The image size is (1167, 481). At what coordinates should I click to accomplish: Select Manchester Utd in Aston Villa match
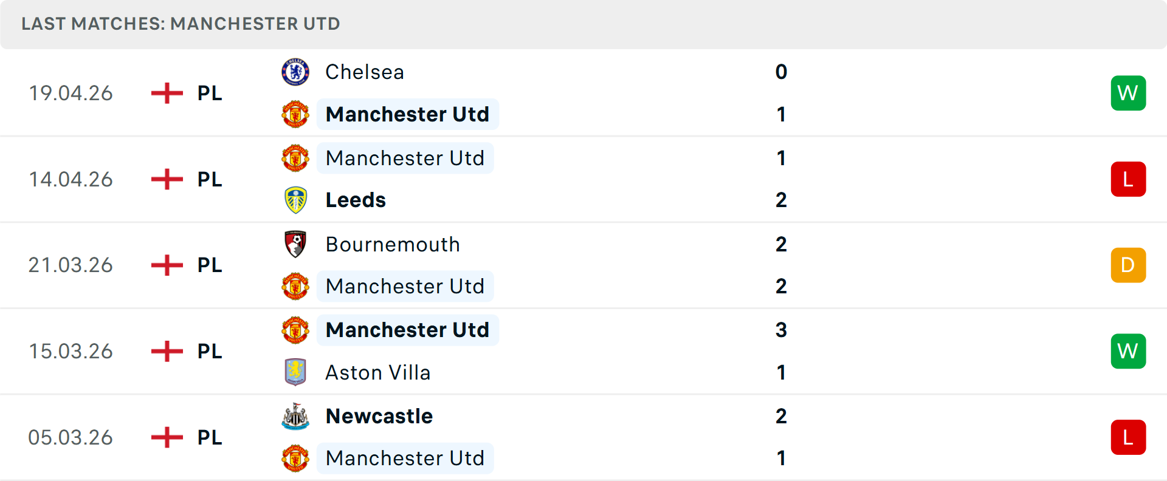coord(407,330)
